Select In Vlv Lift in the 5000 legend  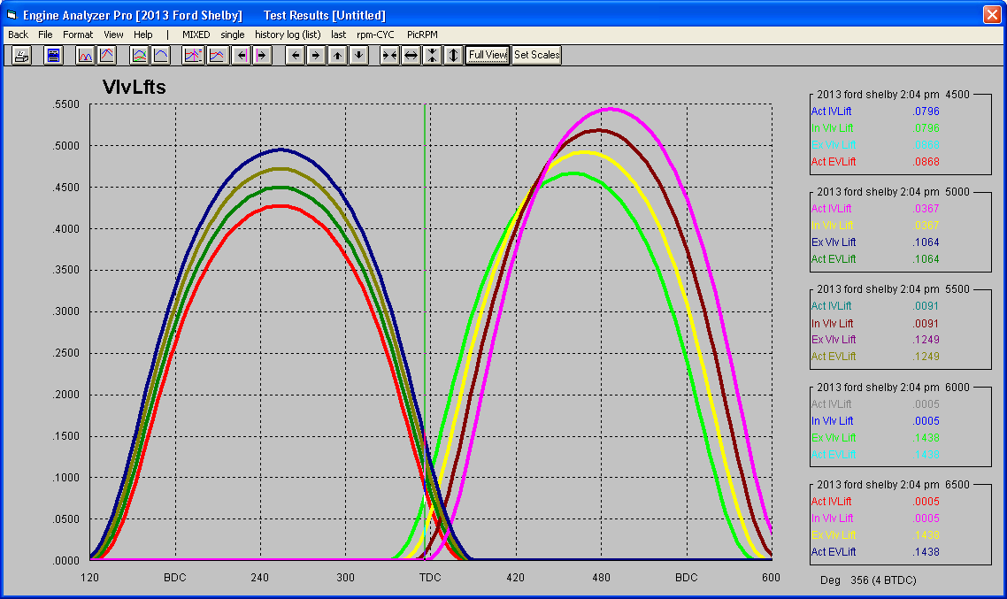coord(833,226)
